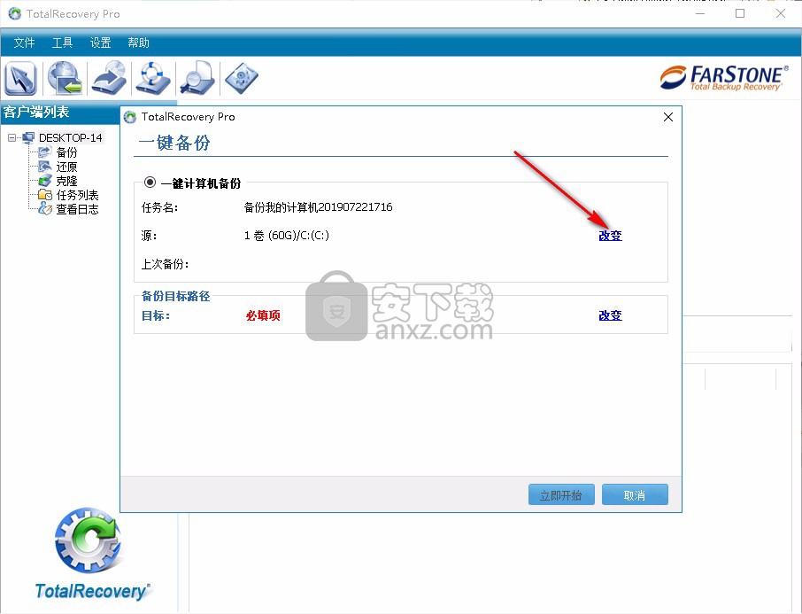Click the 查看日志 tree icon
The height and width of the screenshot is (614, 802).
[x=44, y=208]
